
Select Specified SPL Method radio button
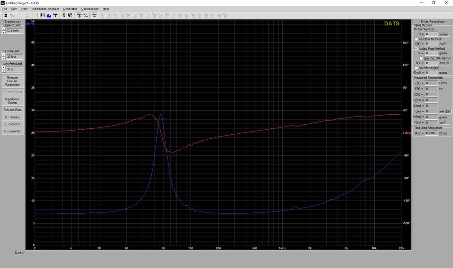[421, 58]
